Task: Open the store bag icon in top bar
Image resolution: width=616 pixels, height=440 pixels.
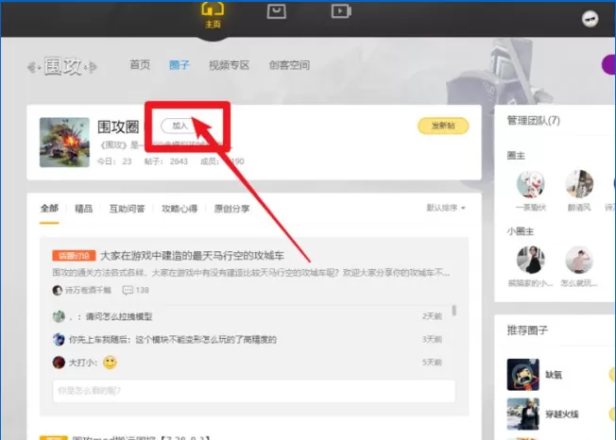Action: [277, 11]
